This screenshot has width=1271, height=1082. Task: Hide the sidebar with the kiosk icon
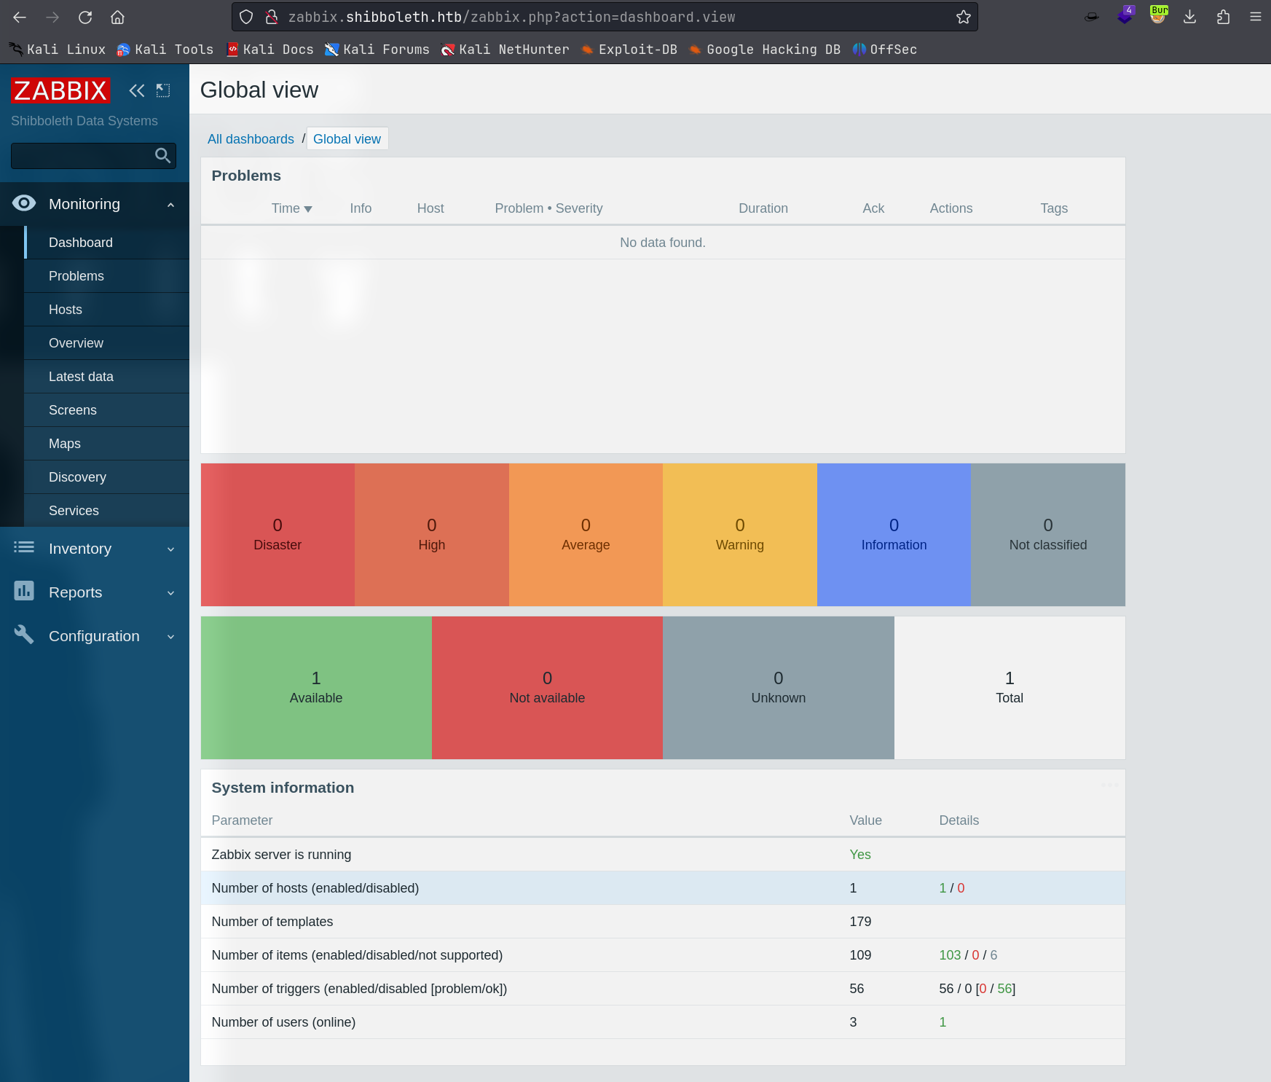163,90
